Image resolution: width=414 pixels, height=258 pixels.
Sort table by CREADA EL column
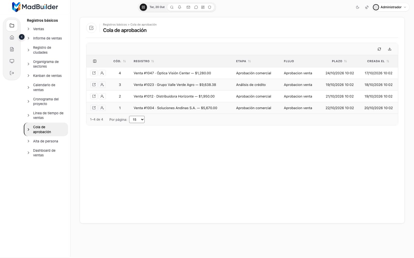[x=378, y=61]
